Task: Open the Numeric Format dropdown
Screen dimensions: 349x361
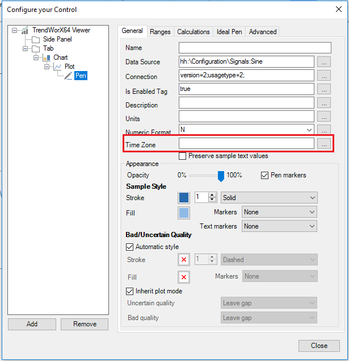Action: pos(246,130)
